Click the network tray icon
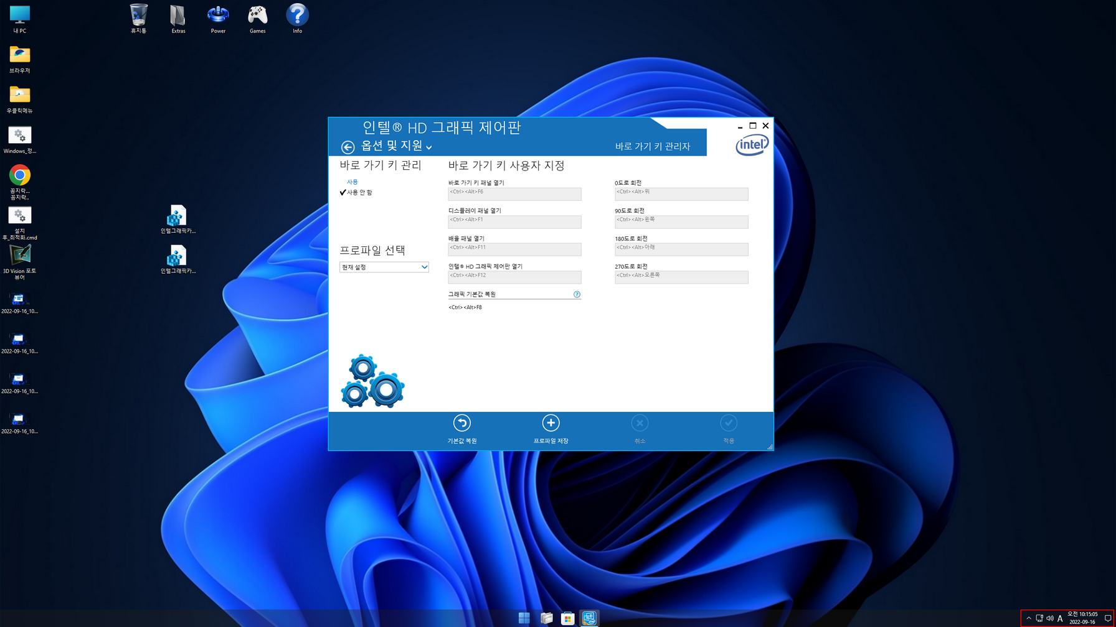The height and width of the screenshot is (627, 1116). (x=1039, y=618)
